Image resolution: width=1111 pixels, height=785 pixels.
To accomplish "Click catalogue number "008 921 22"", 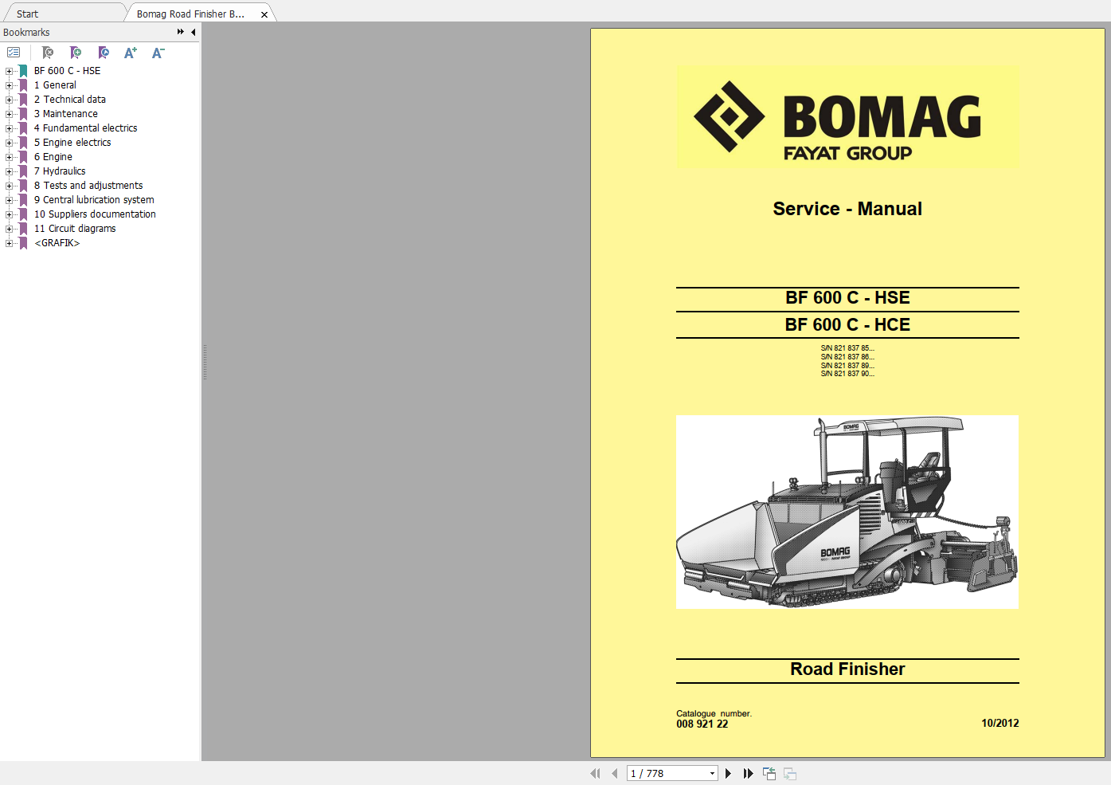I will [x=702, y=724].
